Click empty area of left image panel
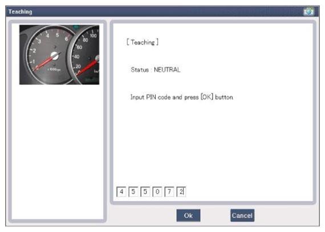325x232 pixels. 58,151
